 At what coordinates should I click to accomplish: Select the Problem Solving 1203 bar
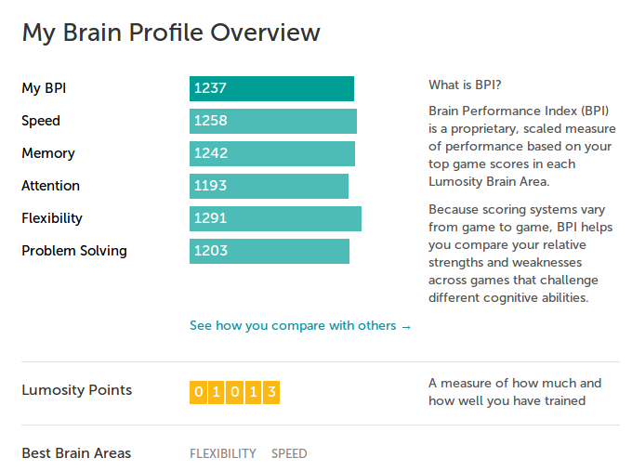270,251
